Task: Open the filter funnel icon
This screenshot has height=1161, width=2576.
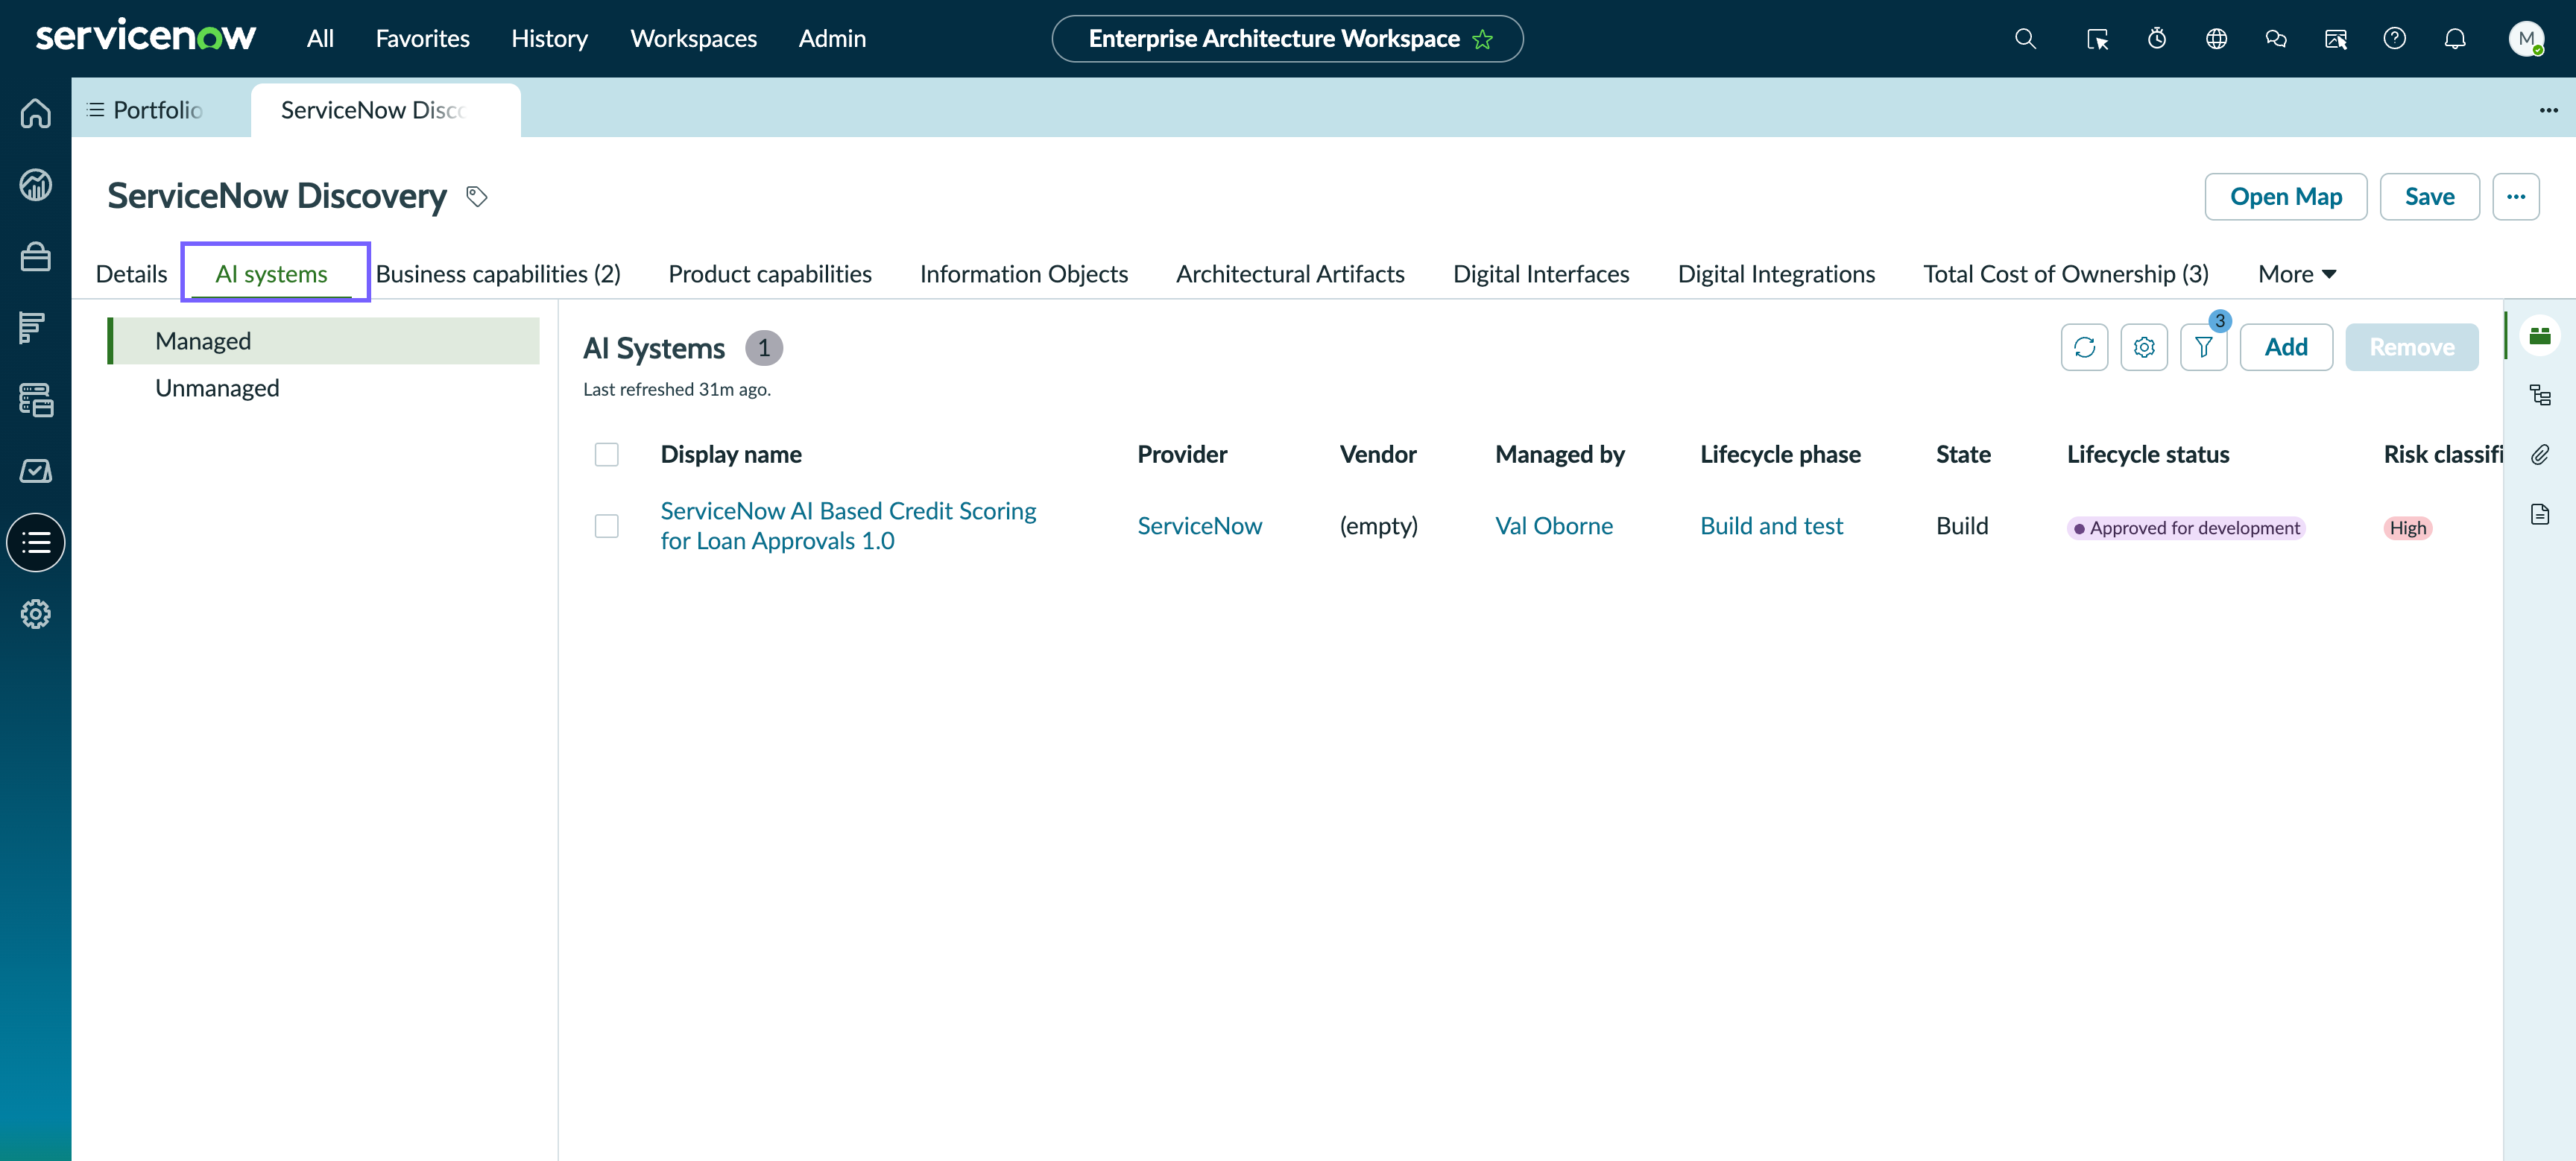Action: pyautogui.click(x=2203, y=347)
